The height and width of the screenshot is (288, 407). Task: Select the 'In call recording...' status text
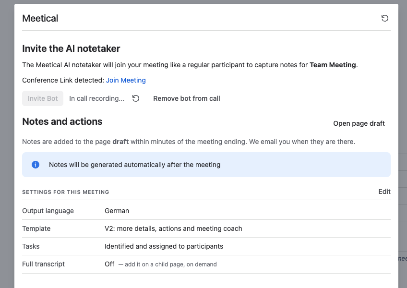point(96,98)
